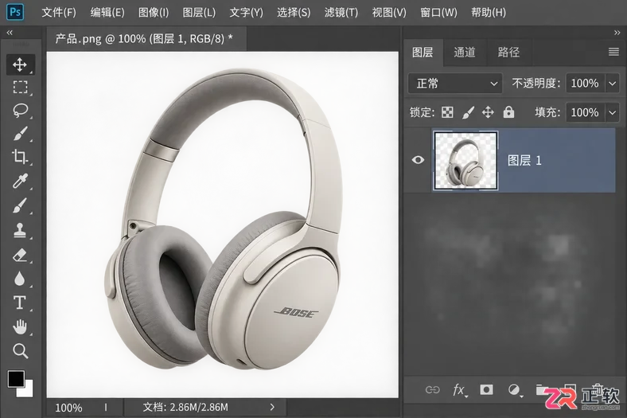The width and height of the screenshot is (627, 418).
Task: Collapse the right panels with the double-arrow
Action: [x=617, y=33]
